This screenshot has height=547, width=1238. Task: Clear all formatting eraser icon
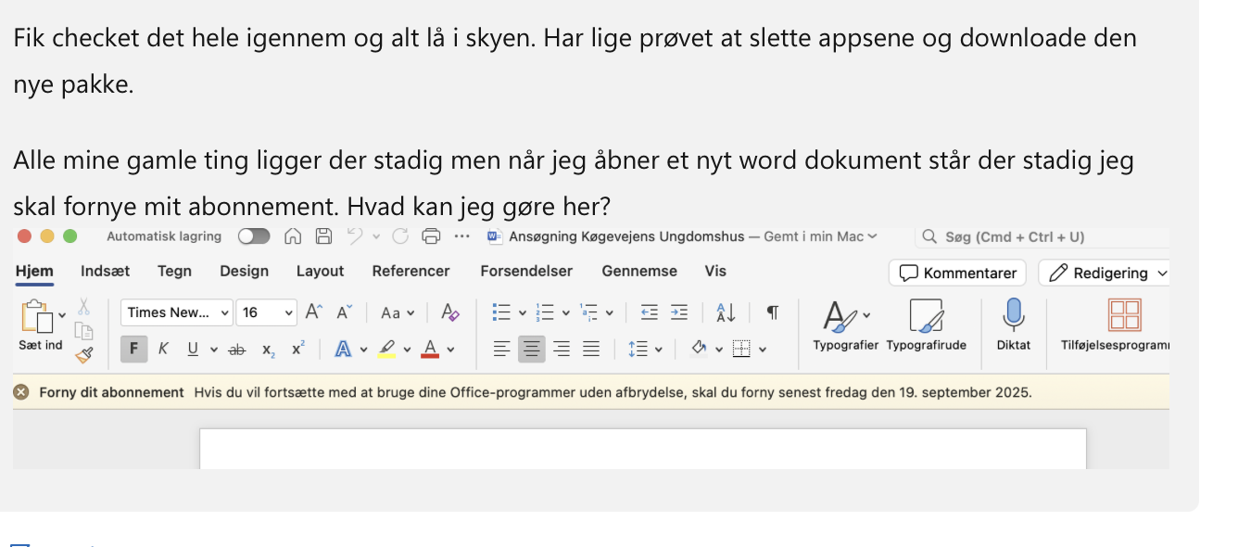click(450, 312)
